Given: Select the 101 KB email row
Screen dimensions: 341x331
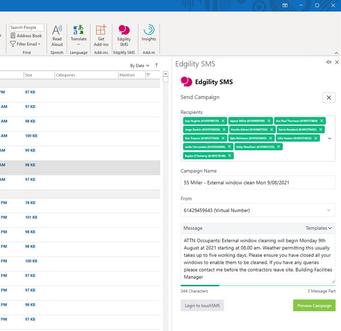Looking at the screenshot, I should [80, 220].
